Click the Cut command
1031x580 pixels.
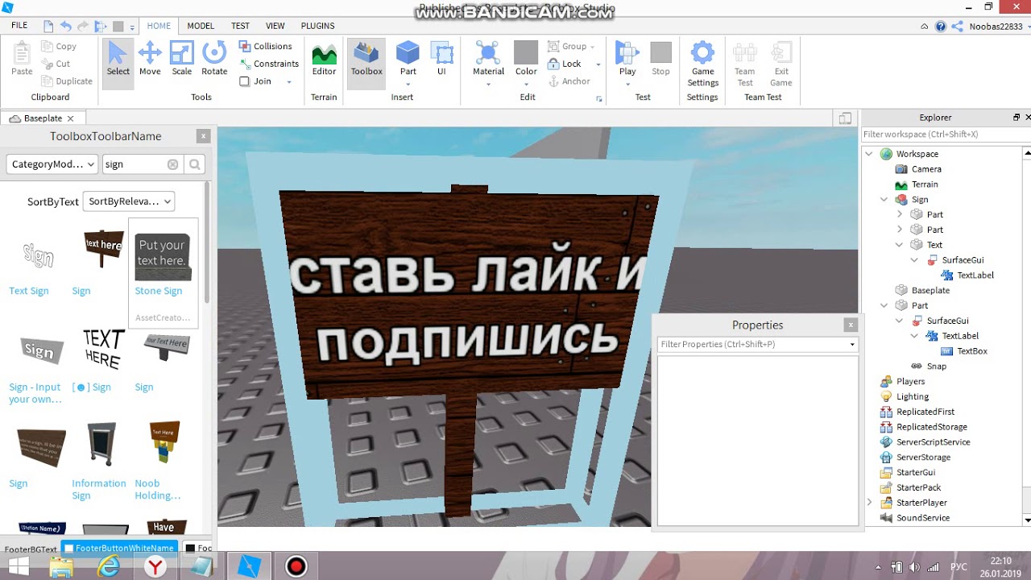(56, 64)
